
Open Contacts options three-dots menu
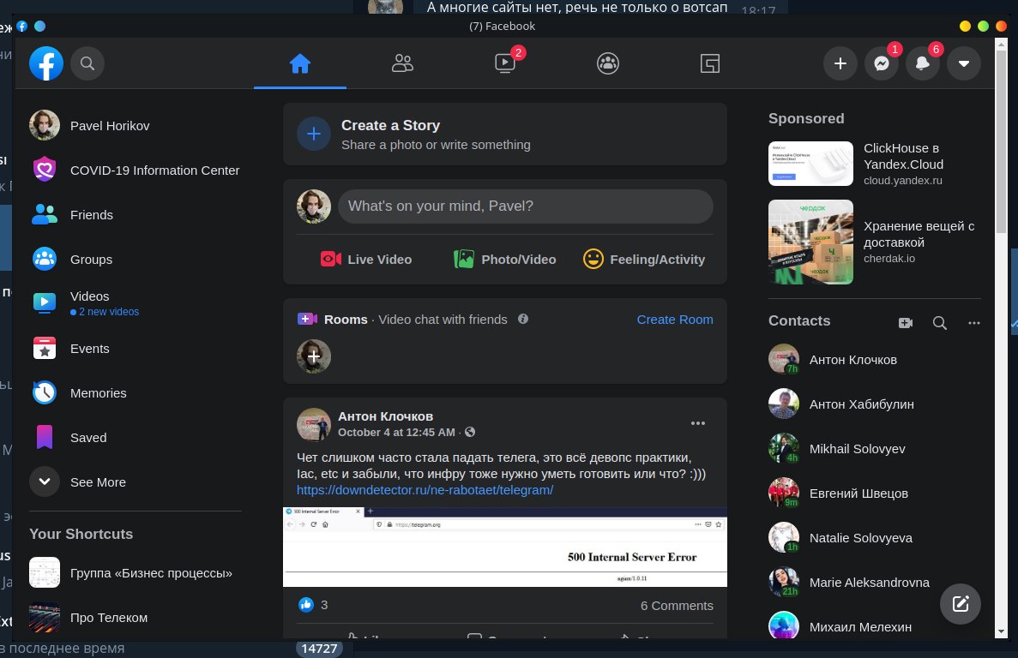(974, 323)
